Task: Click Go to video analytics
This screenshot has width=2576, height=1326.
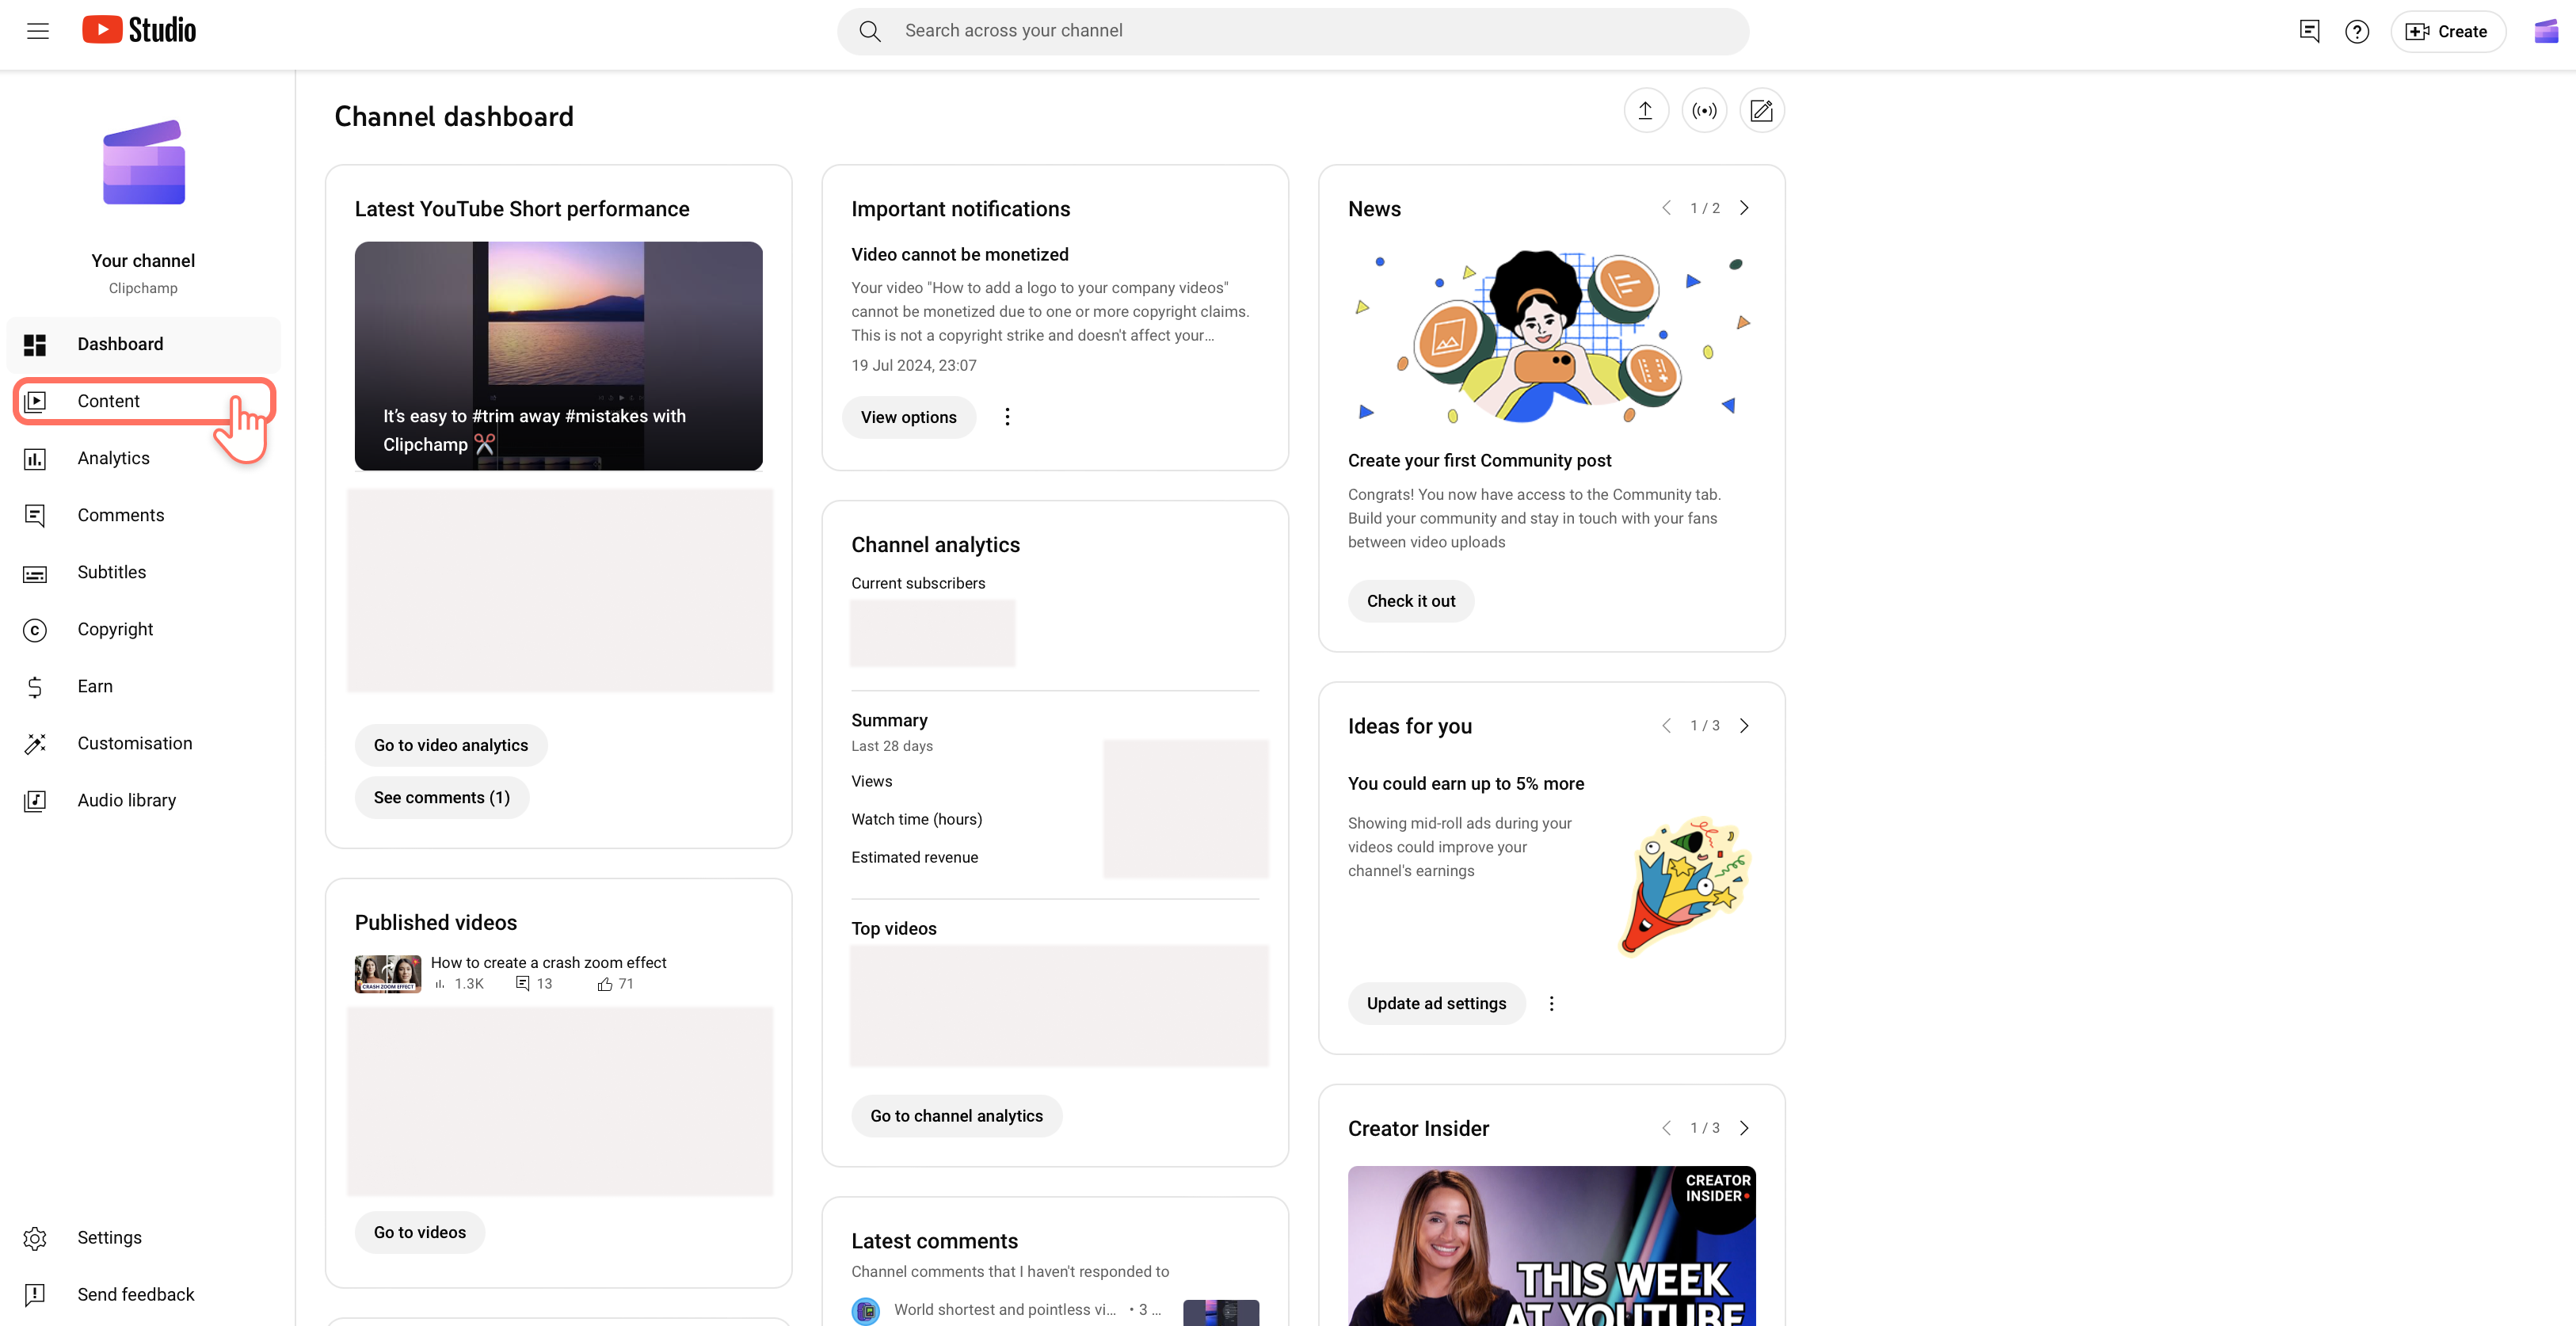Action: point(451,745)
